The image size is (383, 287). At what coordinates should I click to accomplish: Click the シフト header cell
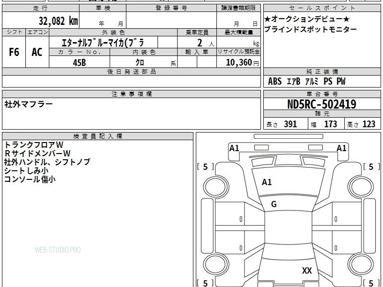[14, 32]
